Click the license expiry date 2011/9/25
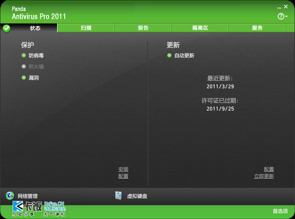The height and width of the screenshot is (219, 295). pos(220,109)
